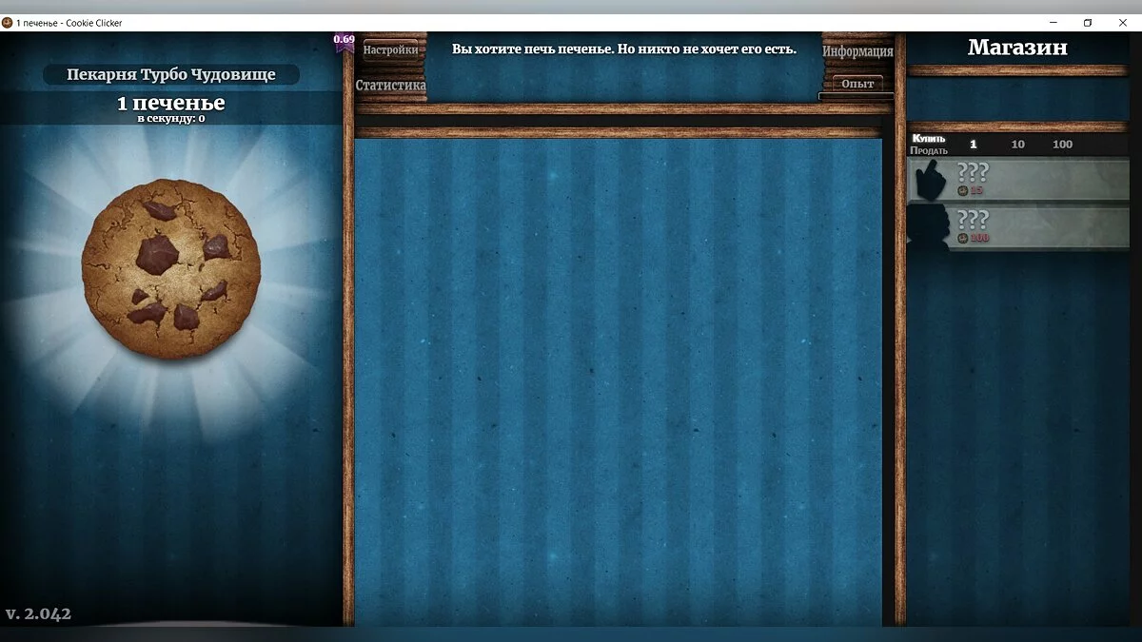
Task: Minimize the Cookie Clicker window
Action: 1054,23
